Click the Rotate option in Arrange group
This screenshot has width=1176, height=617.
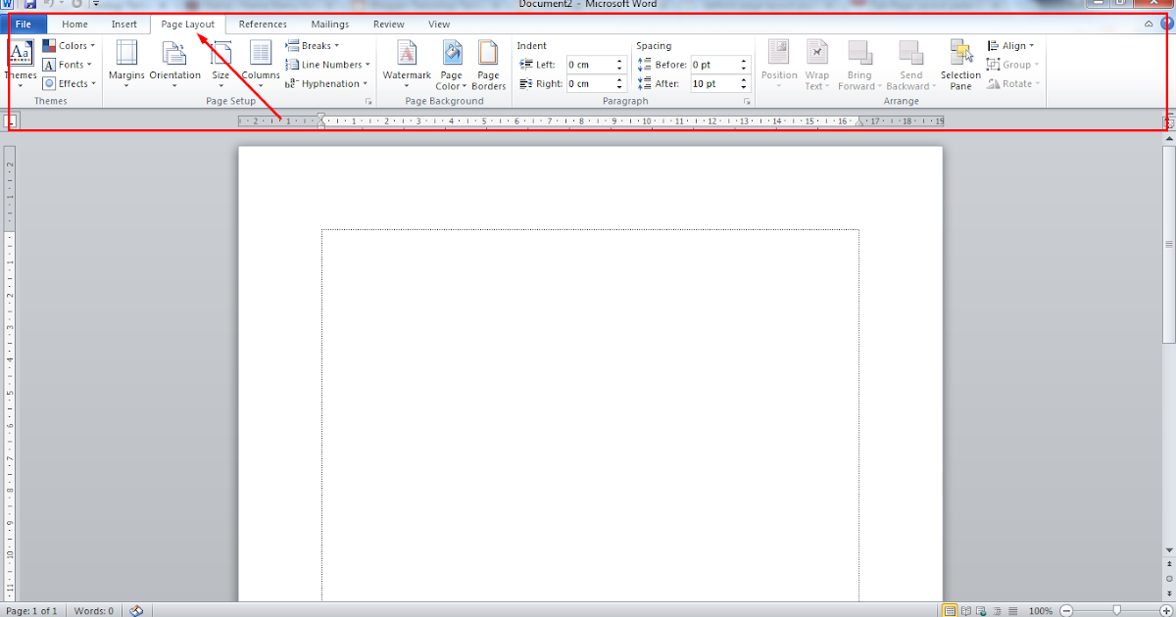tap(1012, 83)
